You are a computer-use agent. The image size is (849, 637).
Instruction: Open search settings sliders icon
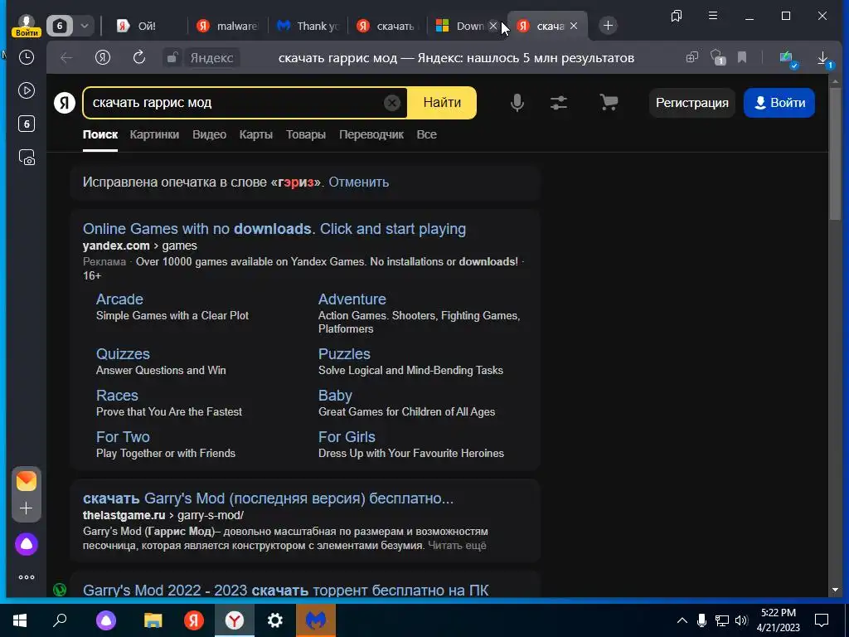(x=559, y=102)
